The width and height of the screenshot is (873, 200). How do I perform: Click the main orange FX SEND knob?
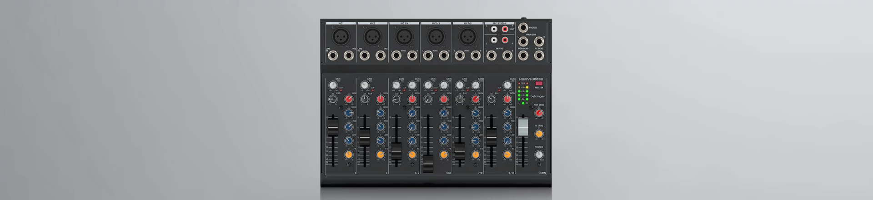(x=539, y=134)
